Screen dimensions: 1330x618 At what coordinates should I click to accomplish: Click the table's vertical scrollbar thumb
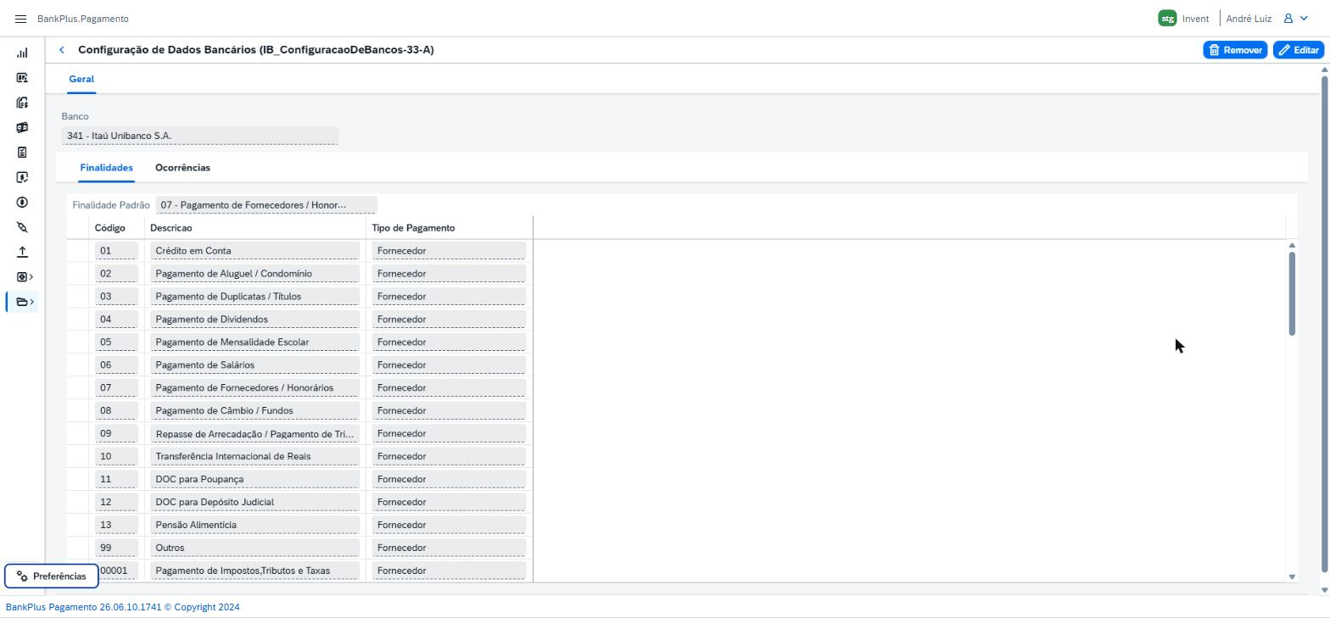pos(1292,293)
